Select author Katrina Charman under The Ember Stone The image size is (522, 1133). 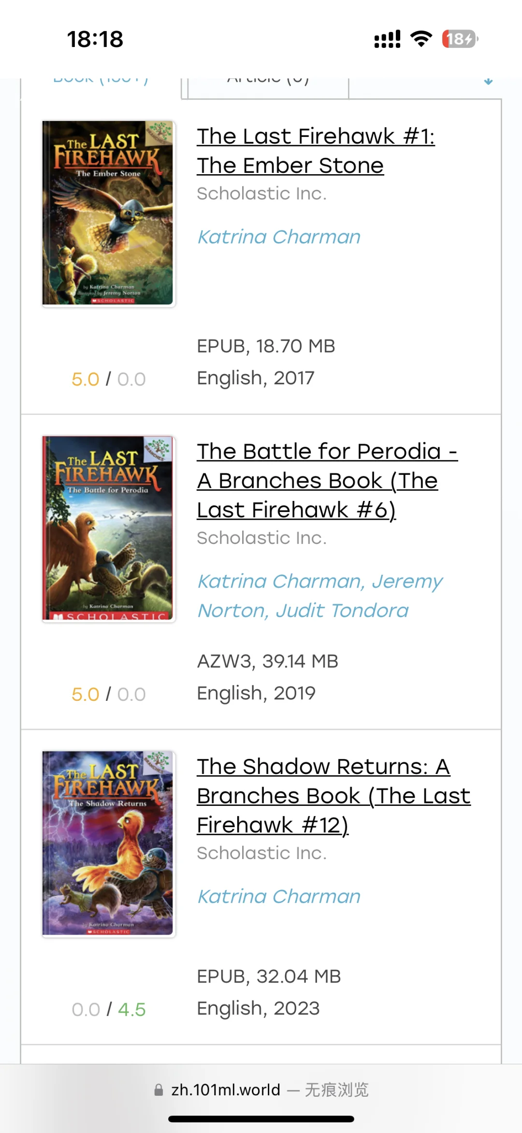pos(279,237)
